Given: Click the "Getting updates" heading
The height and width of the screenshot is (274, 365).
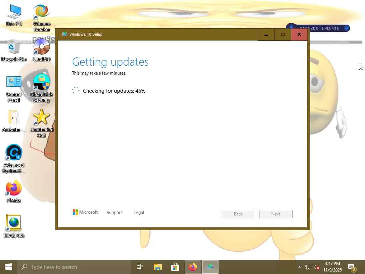Looking at the screenshot, I should pyautogui.click(x=110, y=62).
